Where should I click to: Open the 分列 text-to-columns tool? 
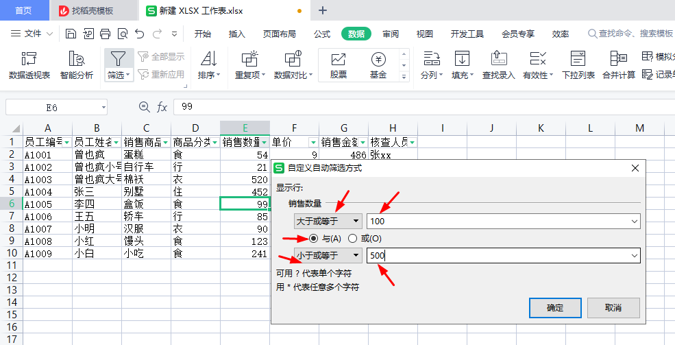click(431, 65)
